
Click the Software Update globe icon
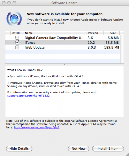tap(14, 18)
